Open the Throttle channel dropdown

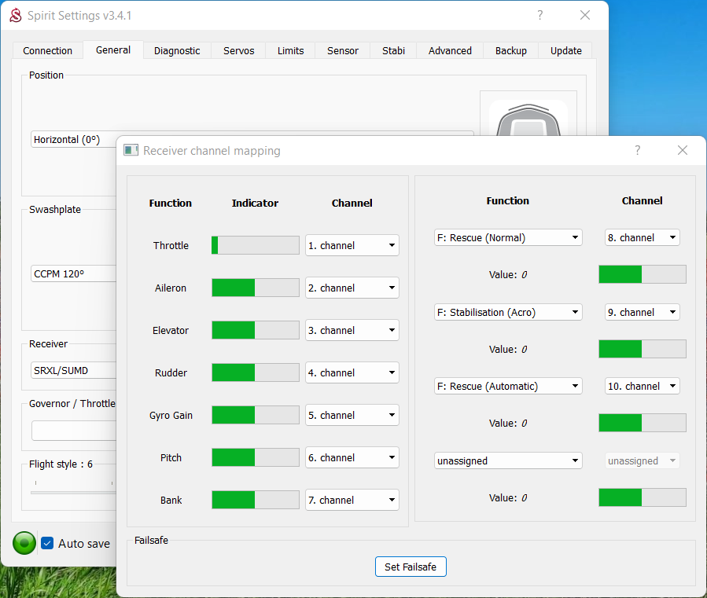(x=352, y=245)
